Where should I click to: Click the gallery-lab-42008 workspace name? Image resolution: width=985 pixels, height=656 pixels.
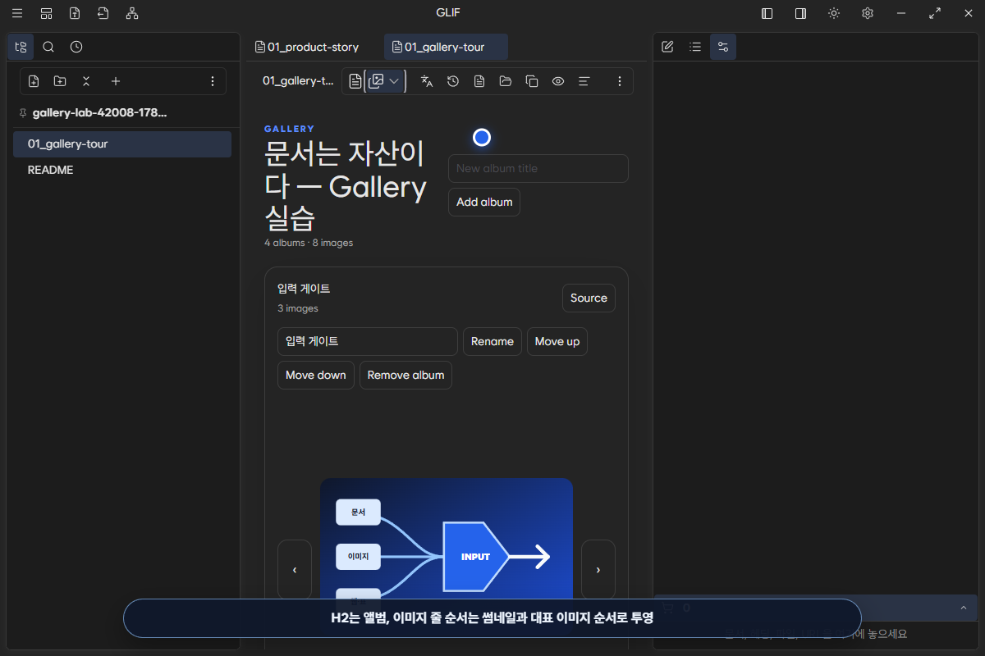[x=99, y=113]
